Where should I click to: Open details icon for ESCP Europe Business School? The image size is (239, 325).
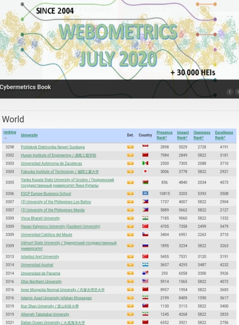click(130, 193)
